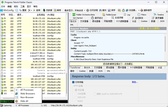
Task: Expand dropdown arrow beside X remove icon
Action: [x=31, y=10]
